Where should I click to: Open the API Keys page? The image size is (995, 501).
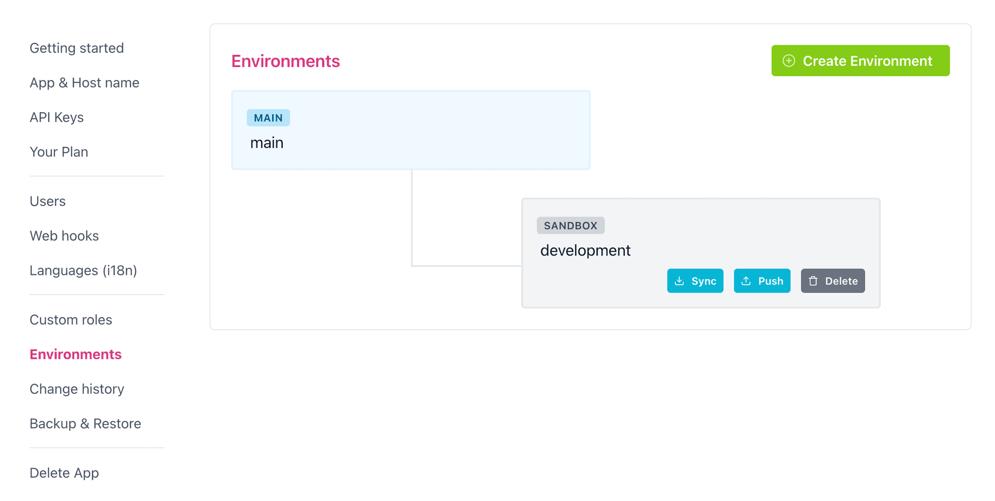coord(57,117)
